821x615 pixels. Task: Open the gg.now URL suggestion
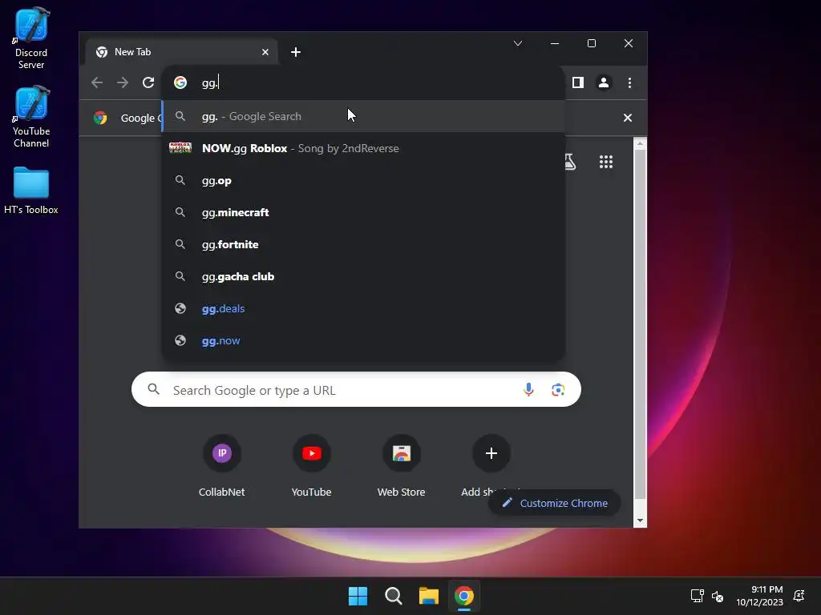[x=363, y=340]
